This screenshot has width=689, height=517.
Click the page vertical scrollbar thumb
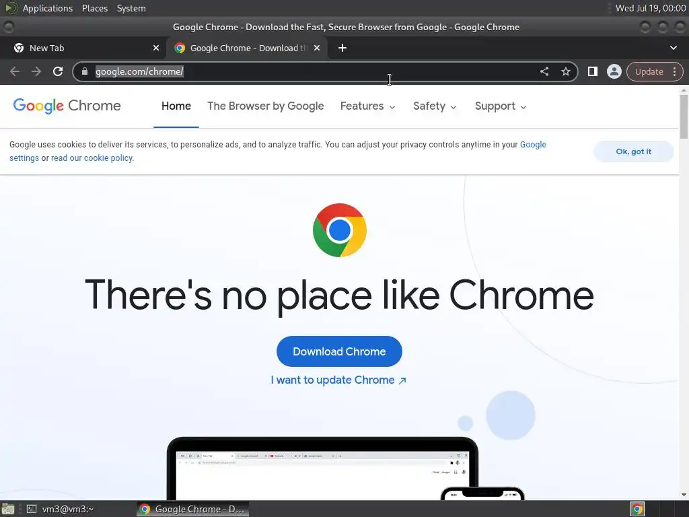684,116
